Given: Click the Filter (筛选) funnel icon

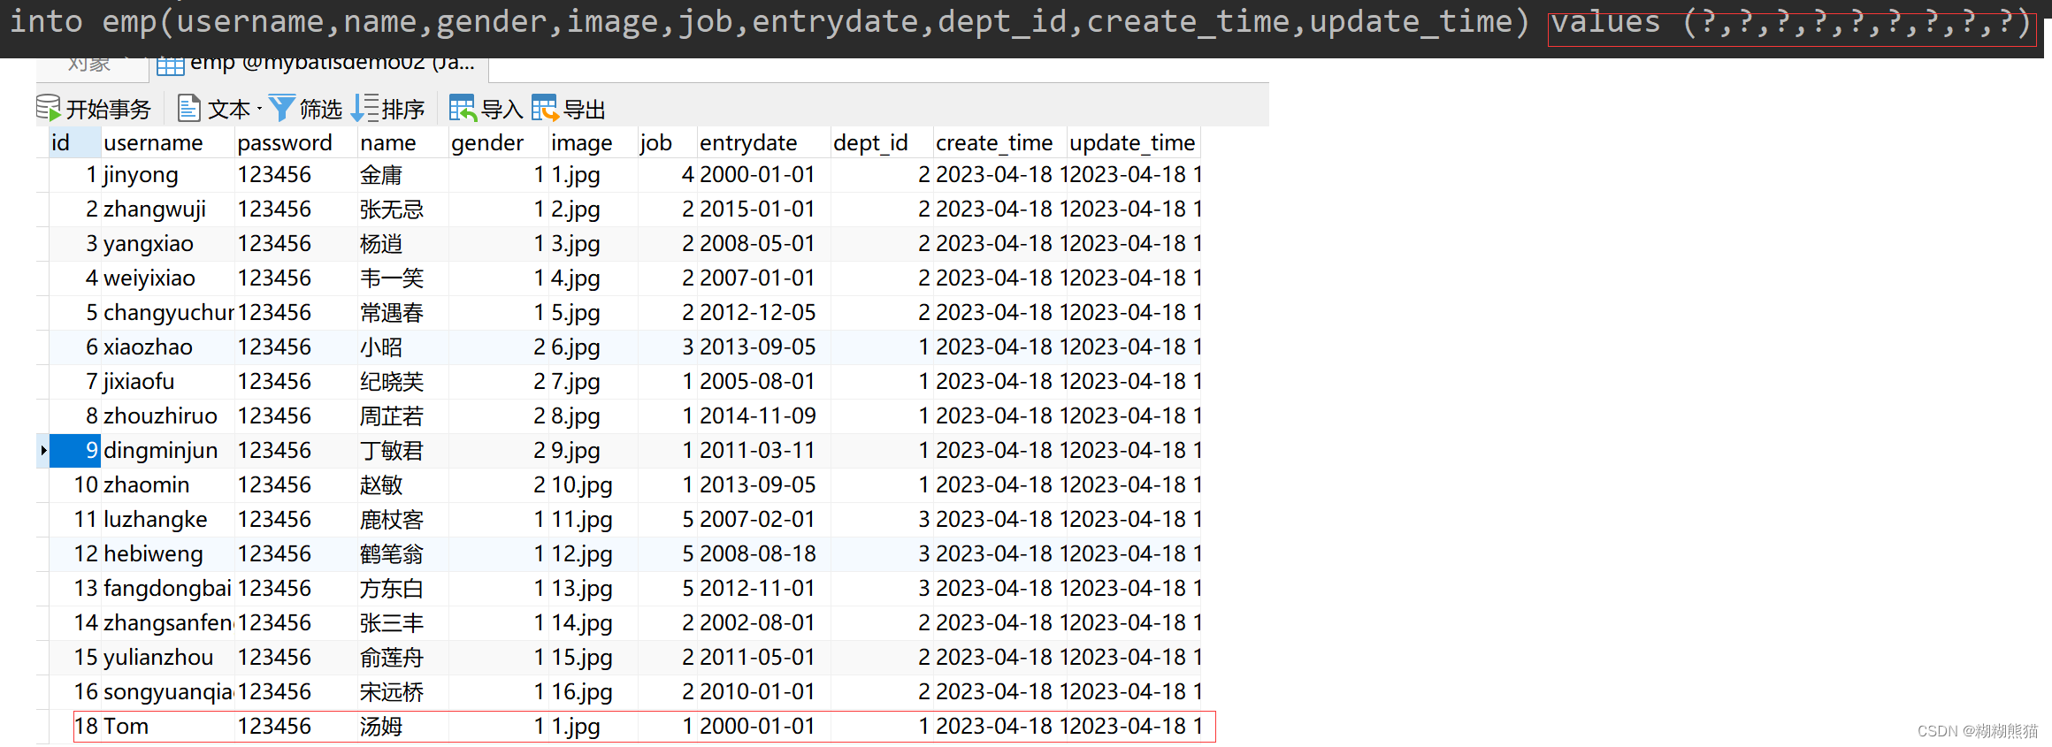Looking at the screenshot, I should click(281, 109).
